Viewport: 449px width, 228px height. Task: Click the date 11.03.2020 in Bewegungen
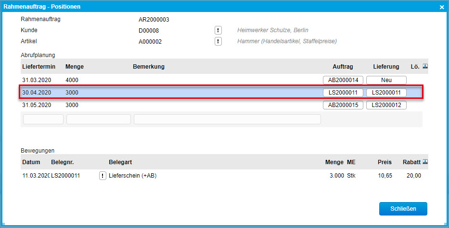tap(36, 176)
